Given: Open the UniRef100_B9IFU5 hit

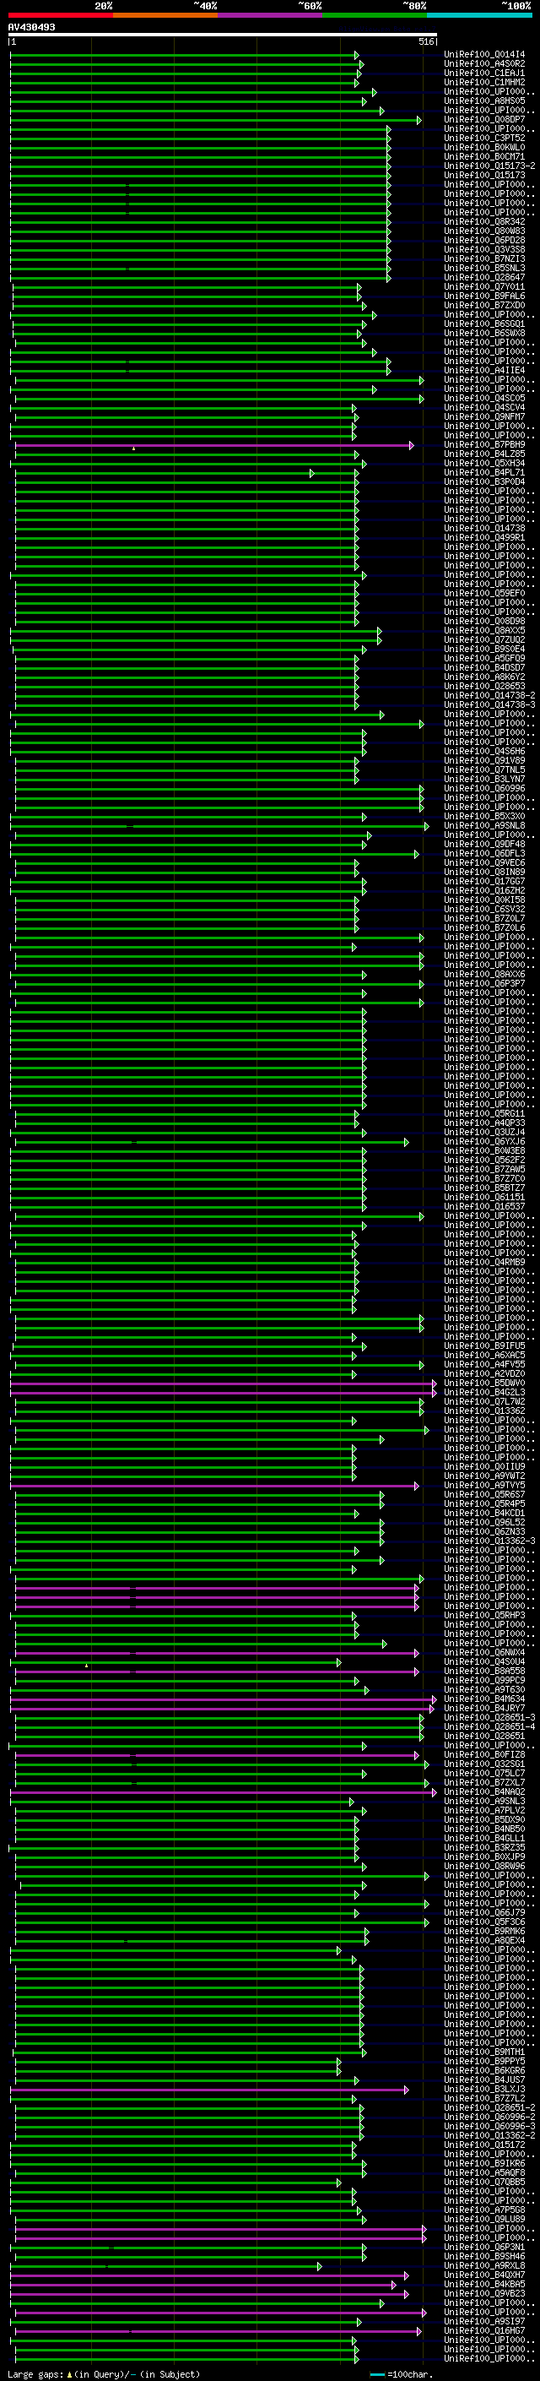Looking at the screenshot, I should [484, 1345].
